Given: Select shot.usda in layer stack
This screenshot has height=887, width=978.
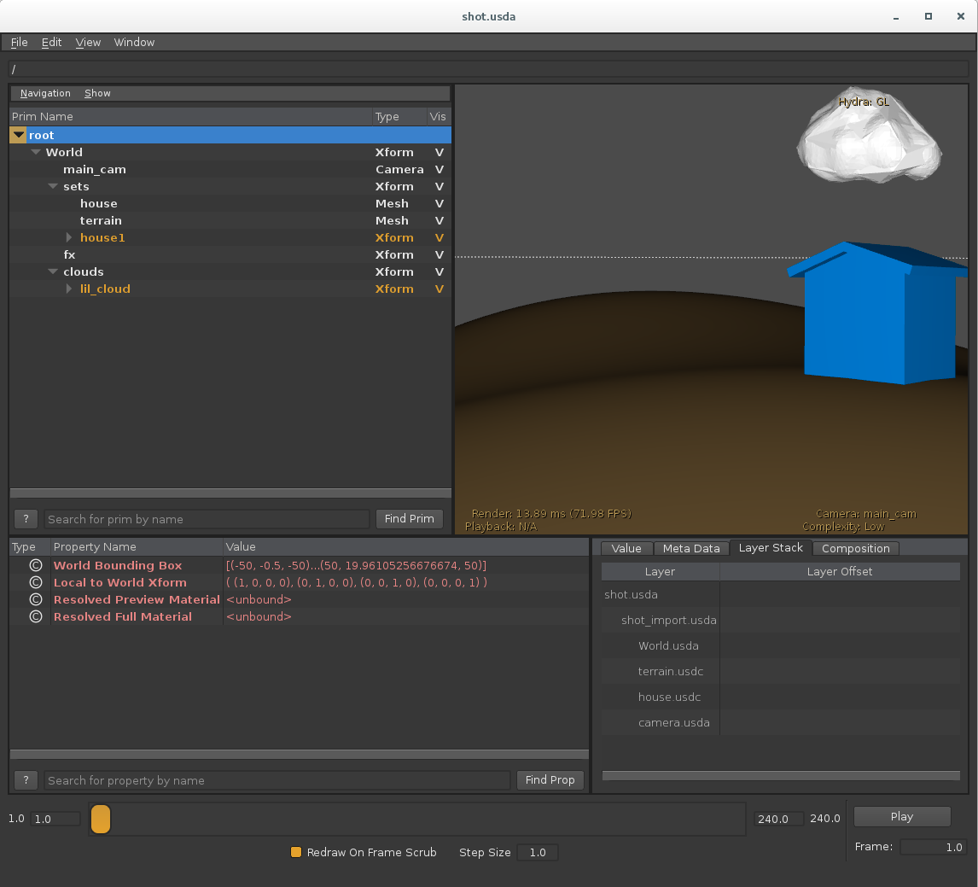Looking at the screenshot, I should [631, 594].
